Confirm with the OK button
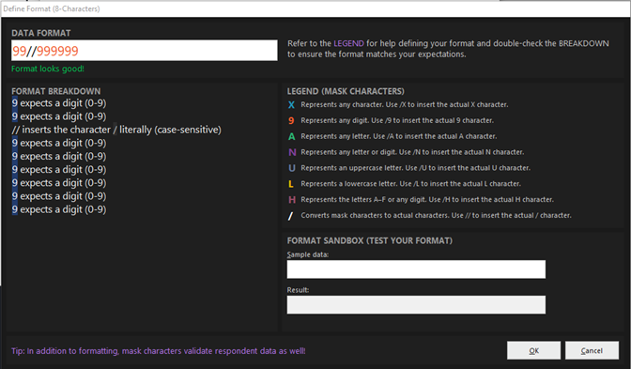Viewport: 631px width, 369px height. pos(533,350)
